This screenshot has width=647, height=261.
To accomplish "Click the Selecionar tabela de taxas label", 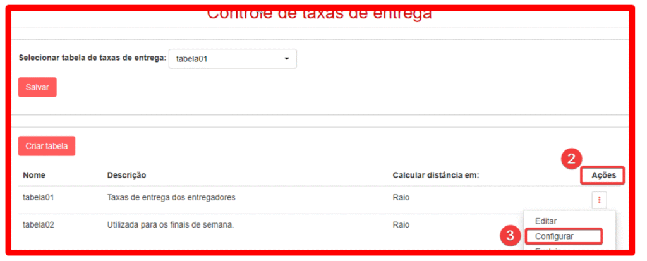I will tap(92, 58).
